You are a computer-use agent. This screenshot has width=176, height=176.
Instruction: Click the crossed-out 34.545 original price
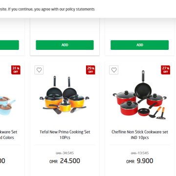65,153
